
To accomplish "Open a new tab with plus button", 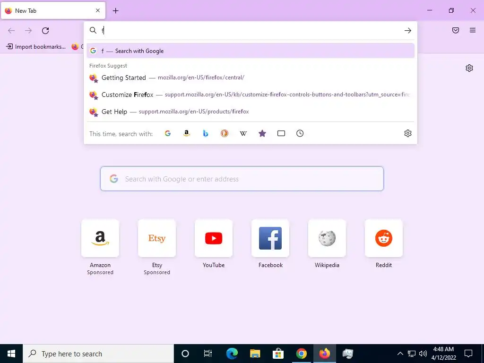I will click(x=115, y=11).
